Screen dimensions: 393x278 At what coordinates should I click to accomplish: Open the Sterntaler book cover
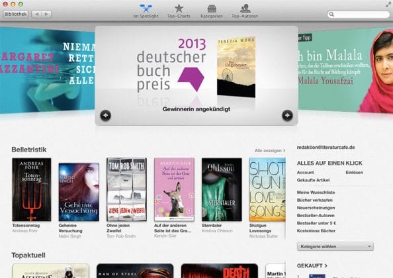[x=222, y=189]
